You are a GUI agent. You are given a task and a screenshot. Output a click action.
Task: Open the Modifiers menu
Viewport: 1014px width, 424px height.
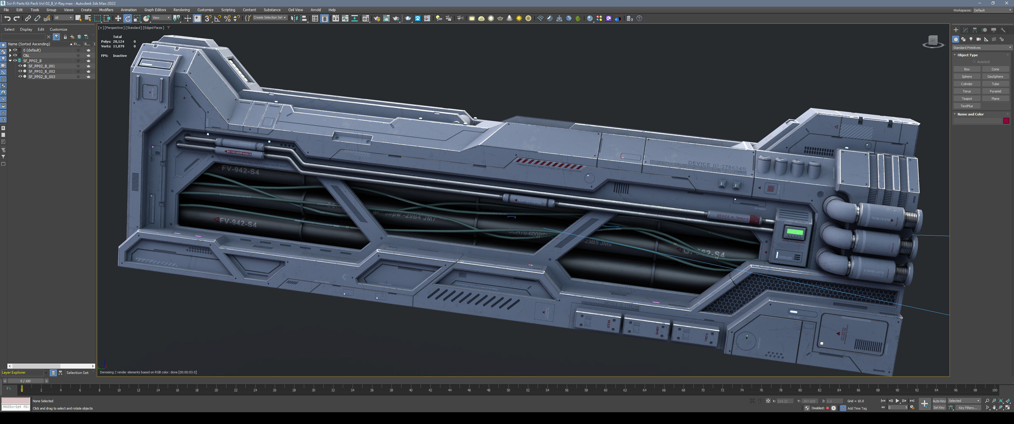click(106, 10)
